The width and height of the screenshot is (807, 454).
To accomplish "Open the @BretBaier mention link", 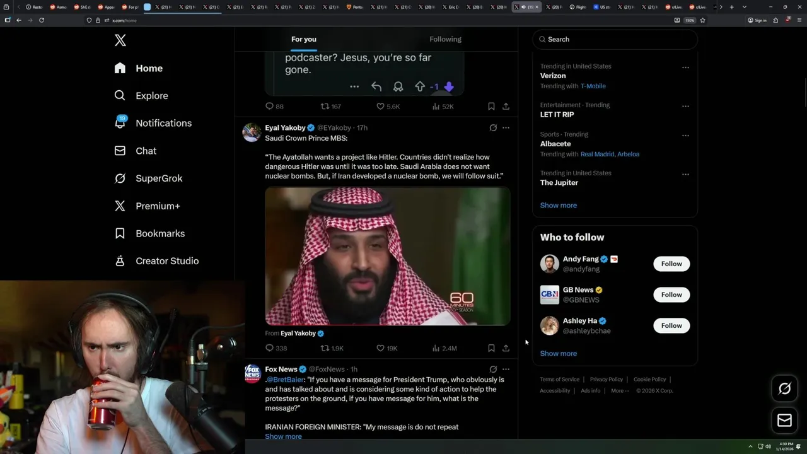I will pos(285,380).
